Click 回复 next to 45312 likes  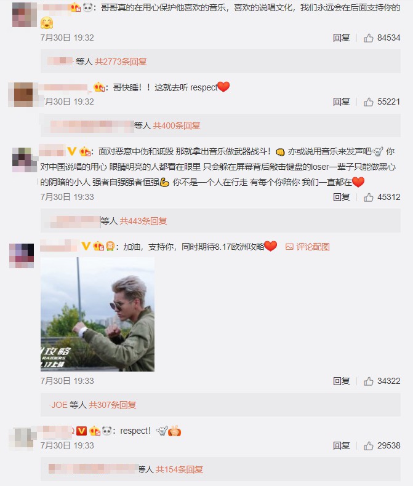[x=341, y=197]
